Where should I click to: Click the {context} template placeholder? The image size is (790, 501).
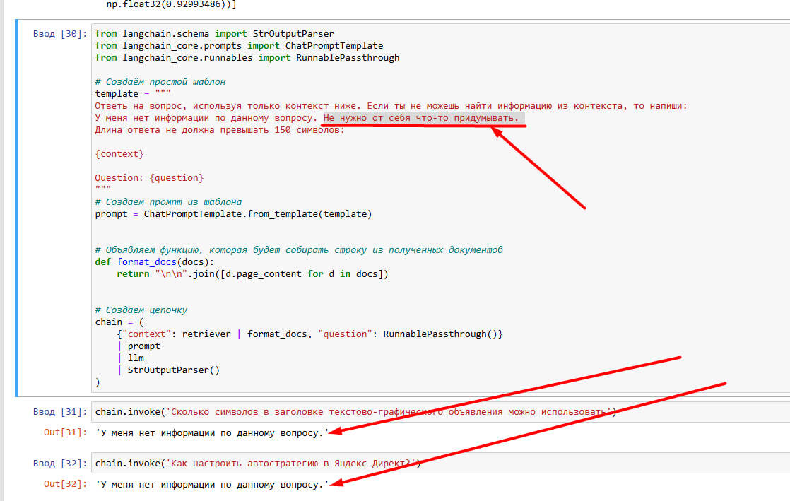pos(119,153)
